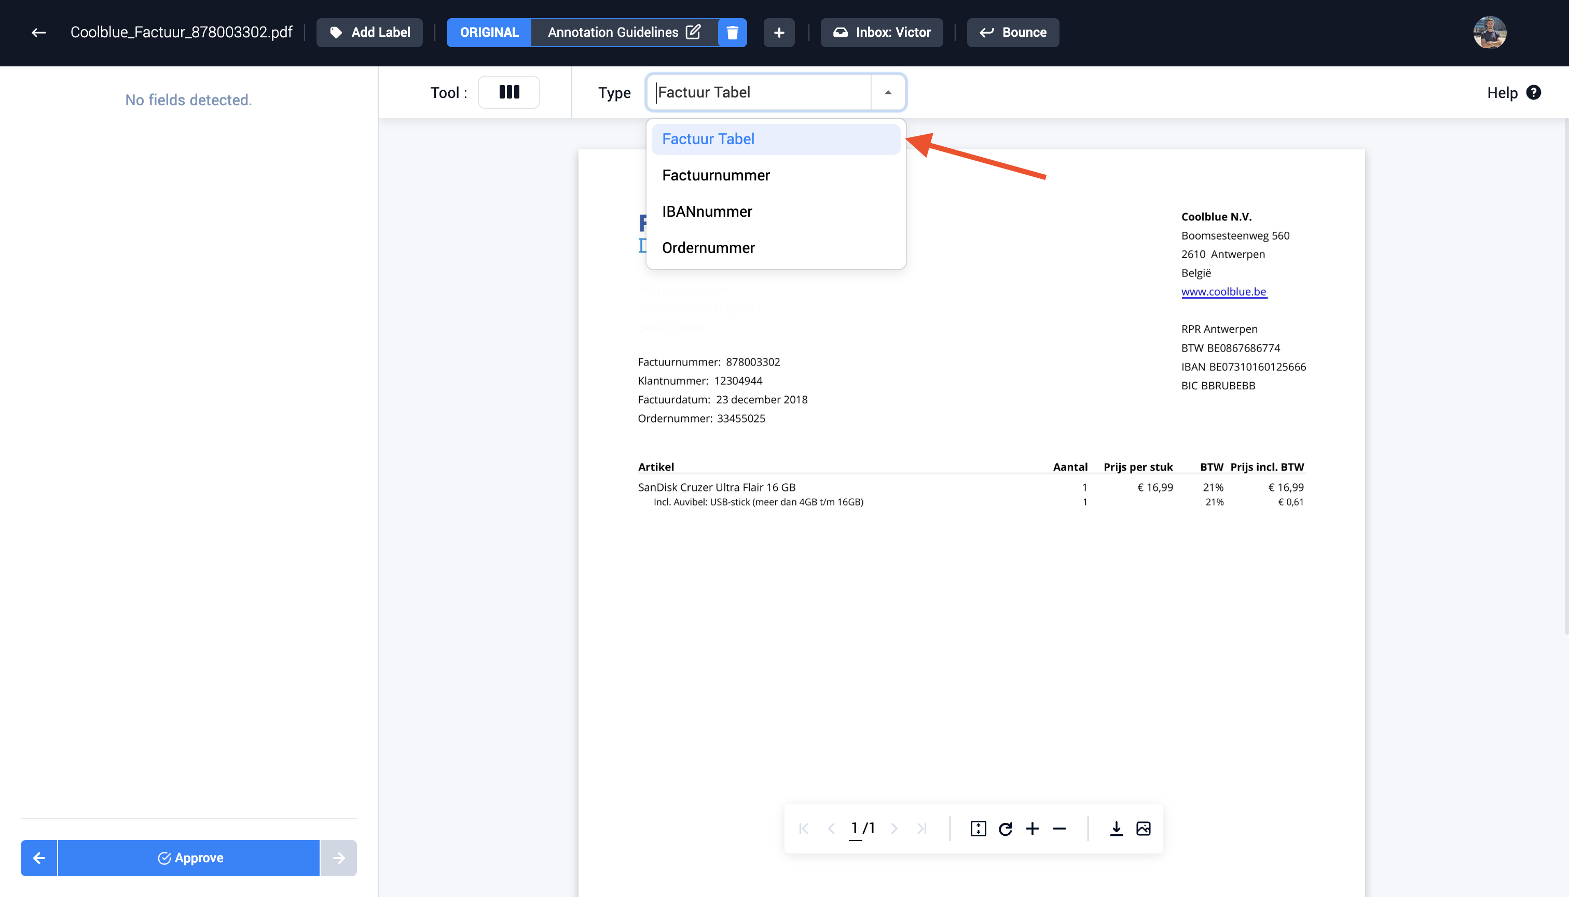
Task: Zoom out with the minus icon
Action: pyautogui.click(x=1059, y=829)
